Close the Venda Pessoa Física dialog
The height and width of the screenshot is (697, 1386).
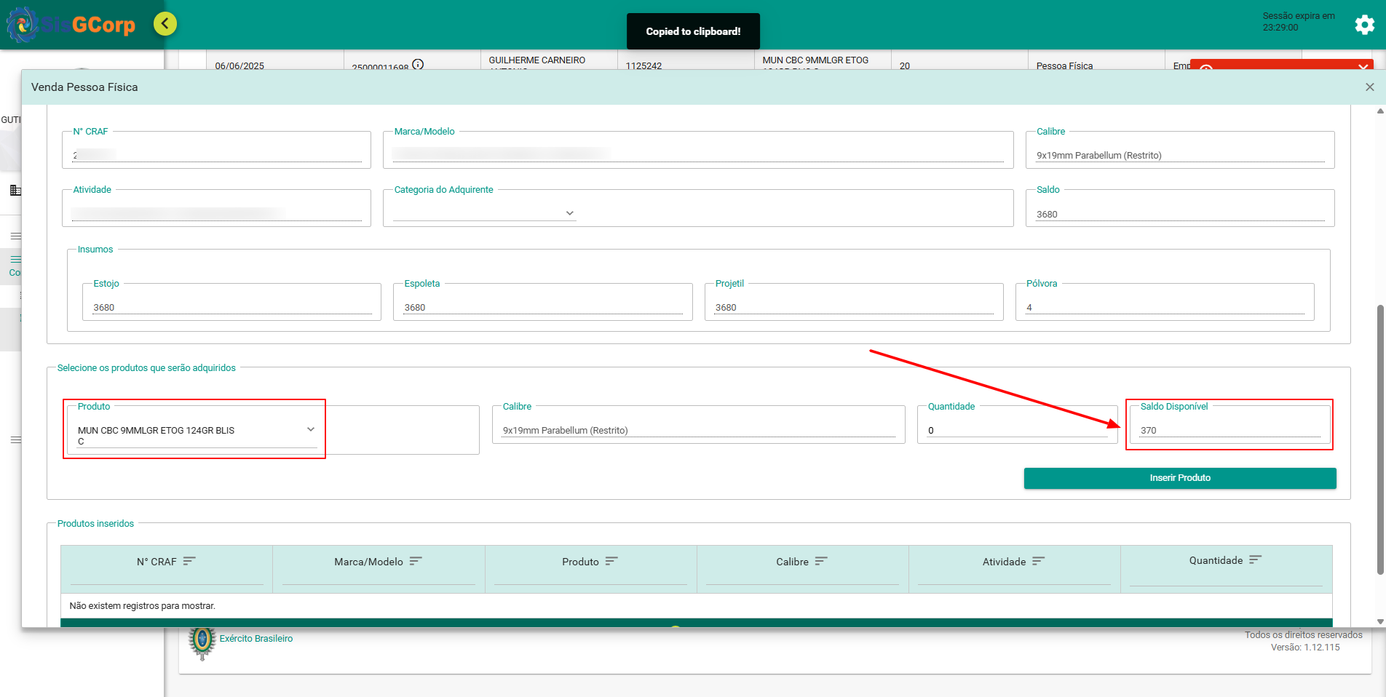tap(1369, 87)
